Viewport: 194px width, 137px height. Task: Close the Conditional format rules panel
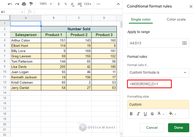point(191,7)
